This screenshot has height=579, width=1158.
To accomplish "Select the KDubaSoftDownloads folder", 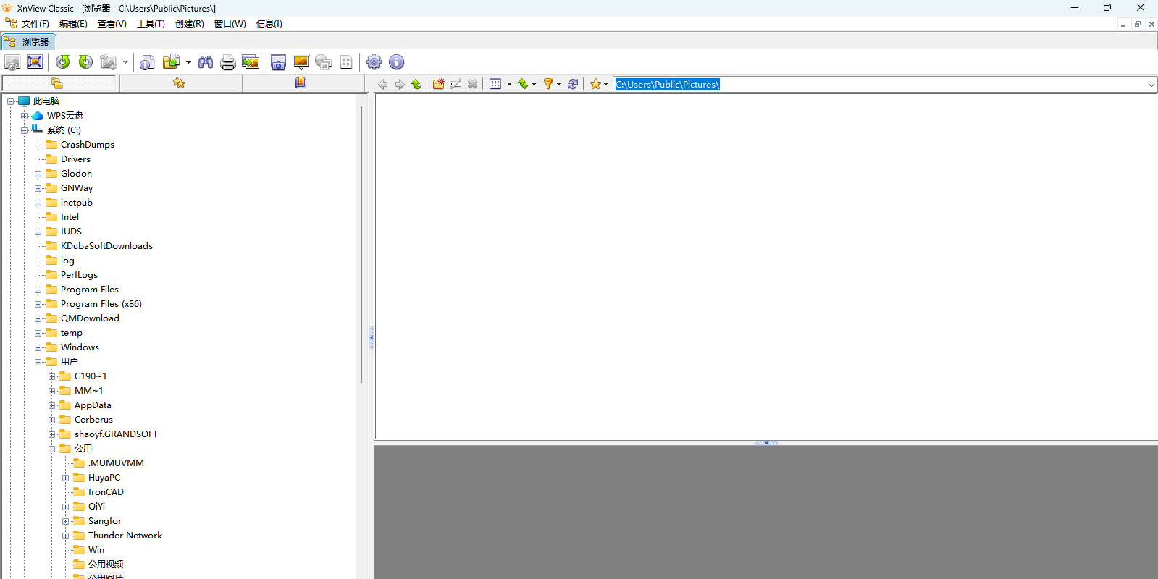I will (106, 246).
